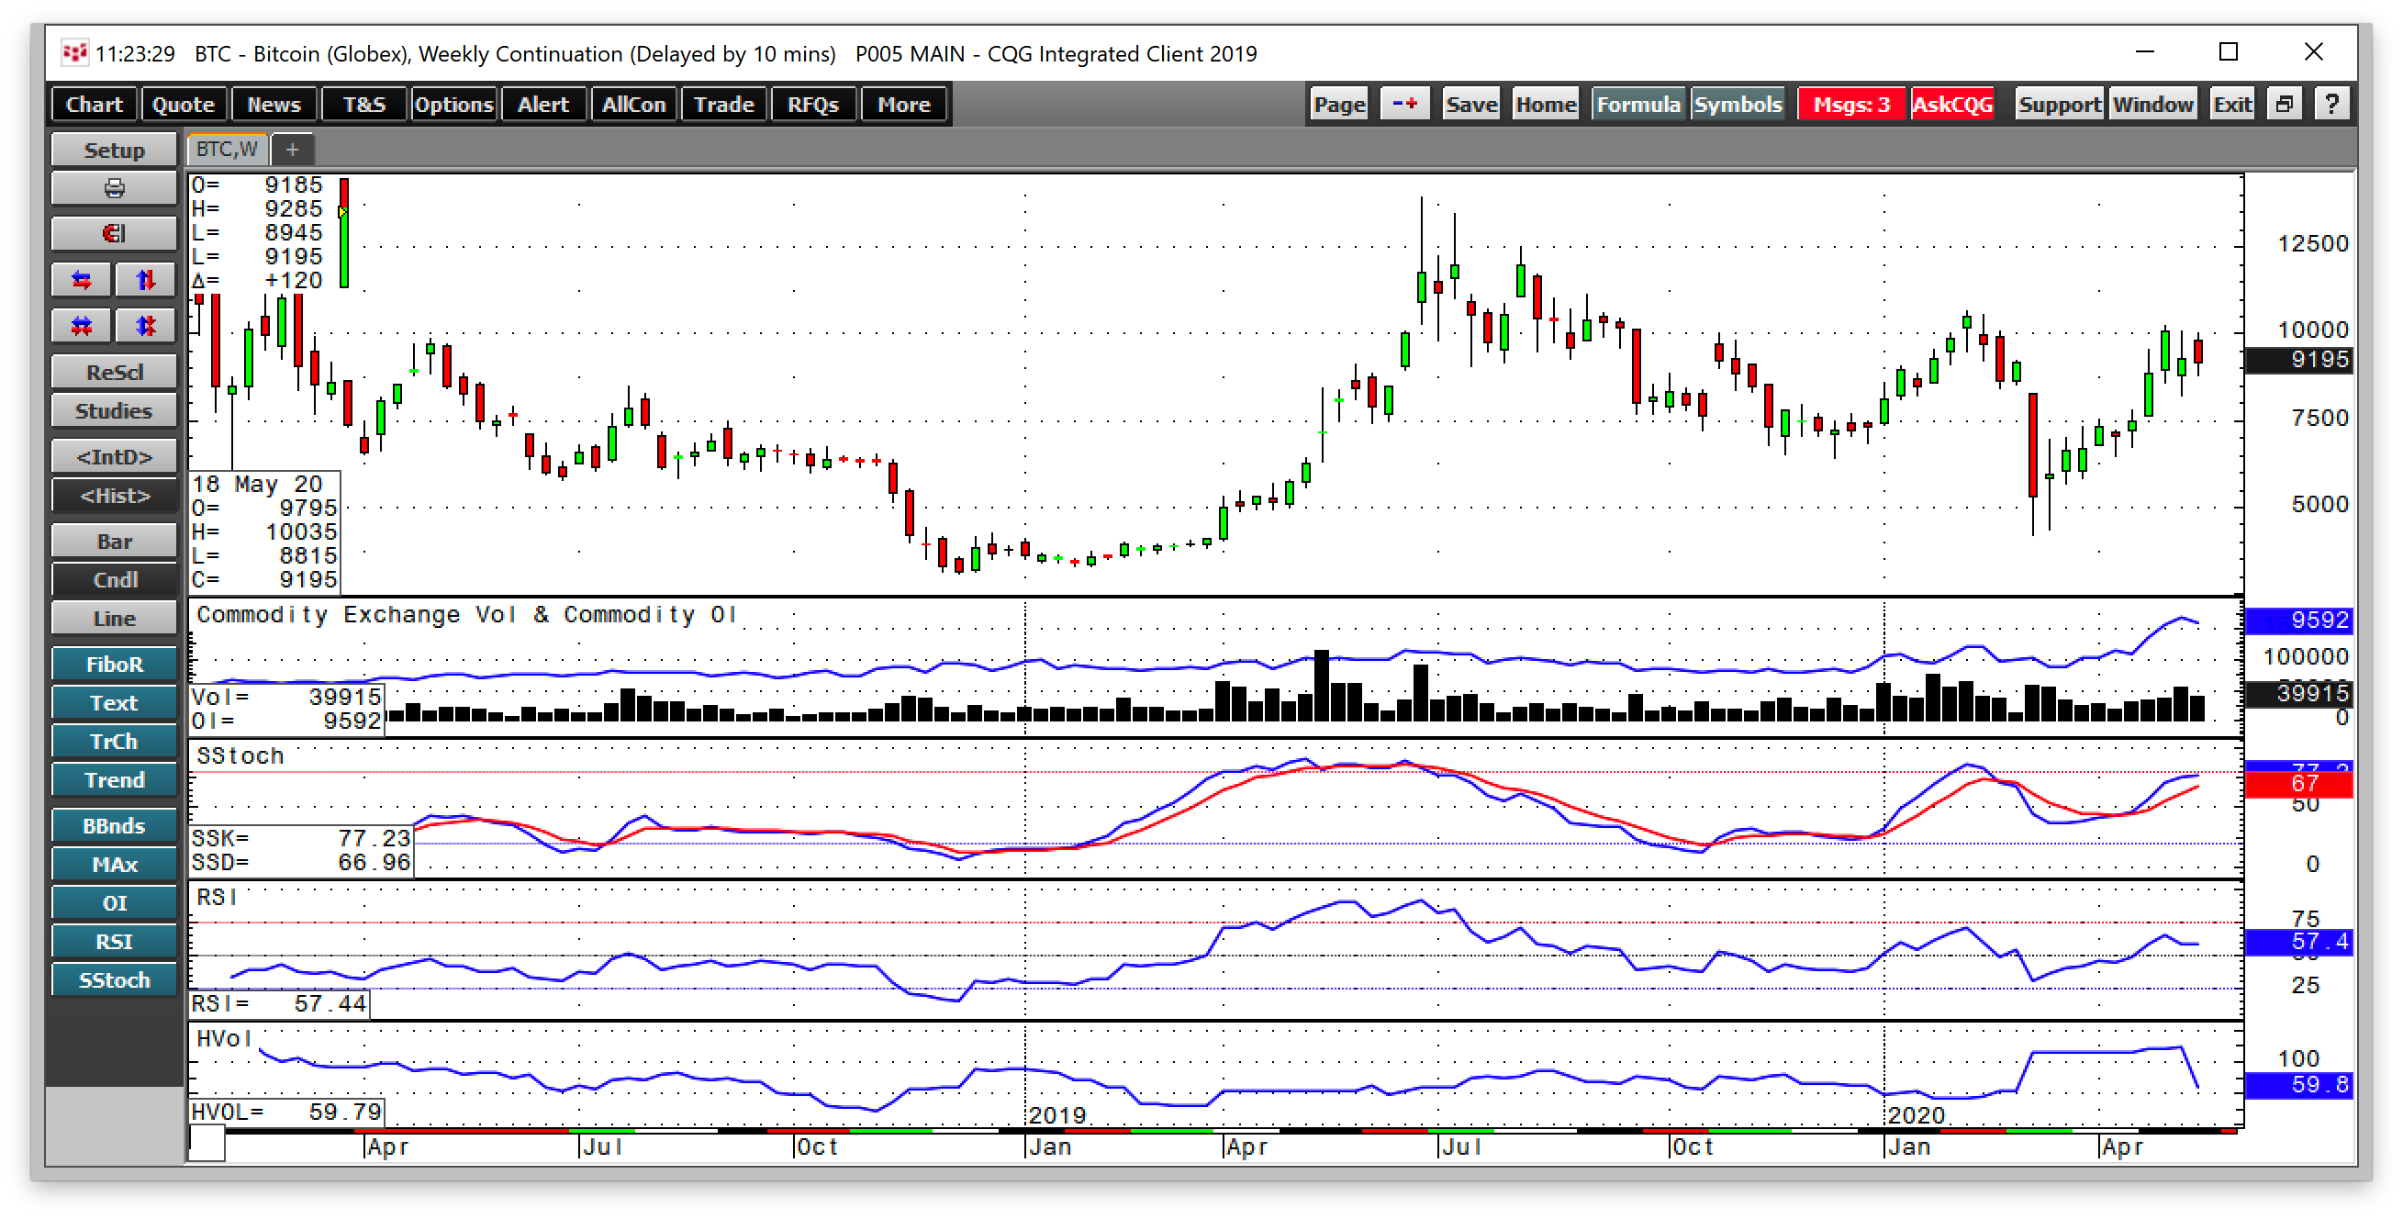Open the Window menu
This screenshot has width=2403, height=1219.
point(2152,105)
